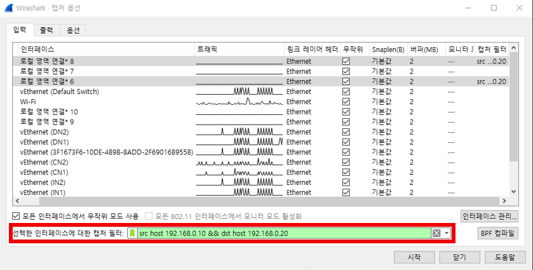
Task: Uncheck promiscuous mode for vEthernet (DN1)
Action: 346,142
